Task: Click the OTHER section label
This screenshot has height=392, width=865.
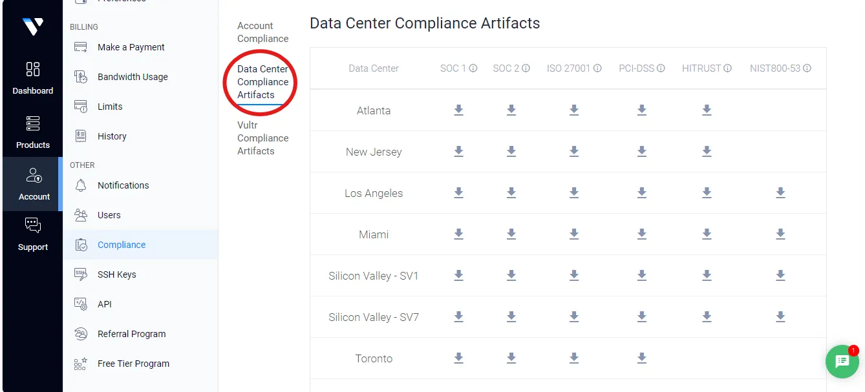Action: pos(82,165)
